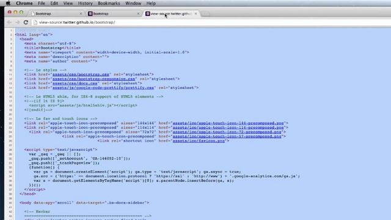Click the favicon of the view-source tab

[x=148, y=13]
